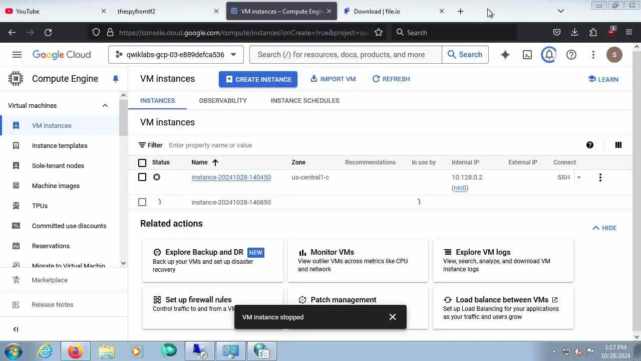Dismiss the VM instance stopped notification
The image size is (641, 361).
click(x=393, y=317)
